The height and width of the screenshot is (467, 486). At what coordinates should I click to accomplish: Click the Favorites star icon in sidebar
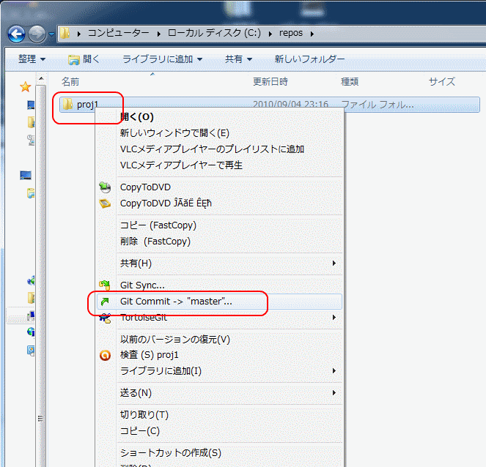(25, 87)
